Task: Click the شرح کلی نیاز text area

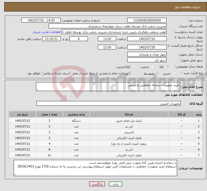Action: [108, 87]
